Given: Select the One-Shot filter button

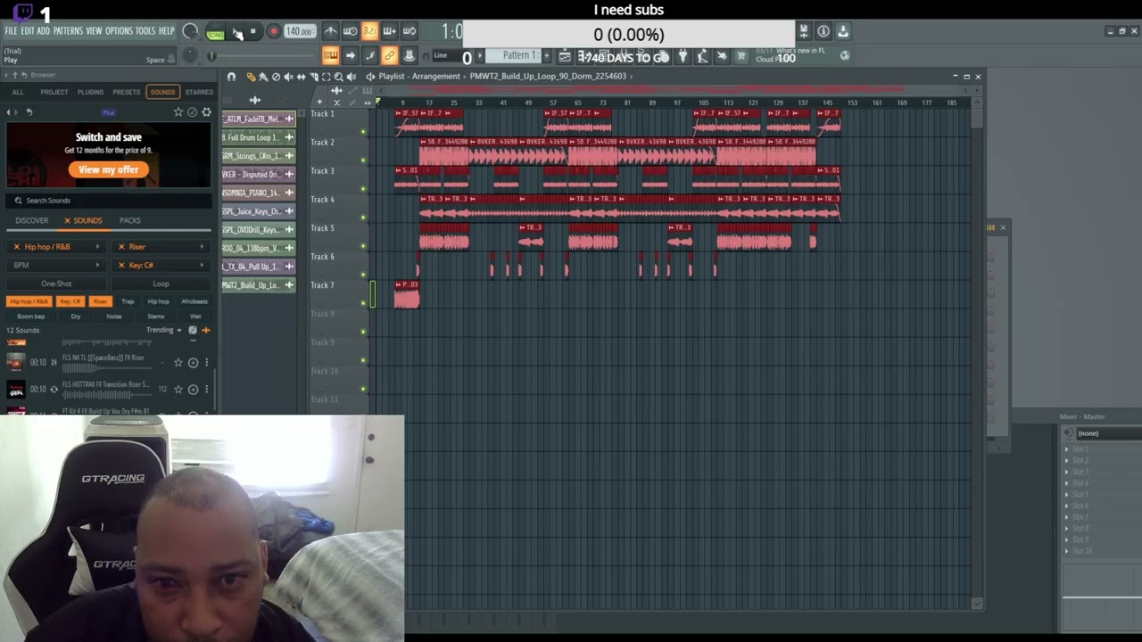Looking at the screenshot, I should 55,284.
